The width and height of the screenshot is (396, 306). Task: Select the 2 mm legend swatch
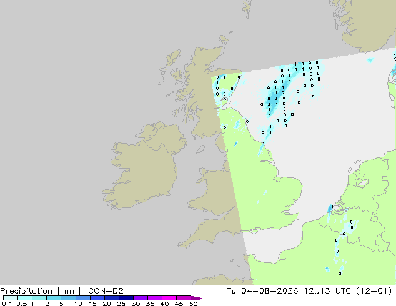[54, 298]
